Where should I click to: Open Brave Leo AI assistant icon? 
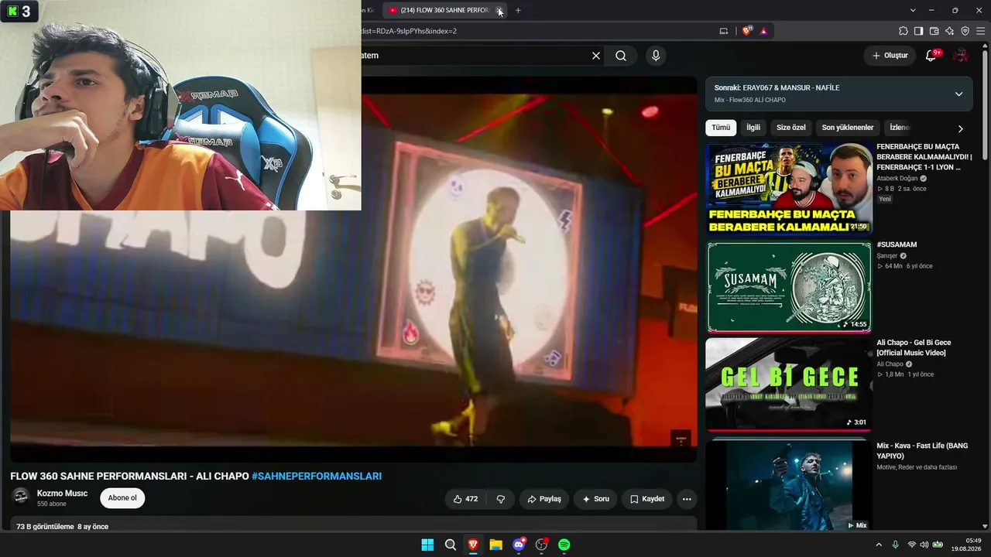pos(950,31)
